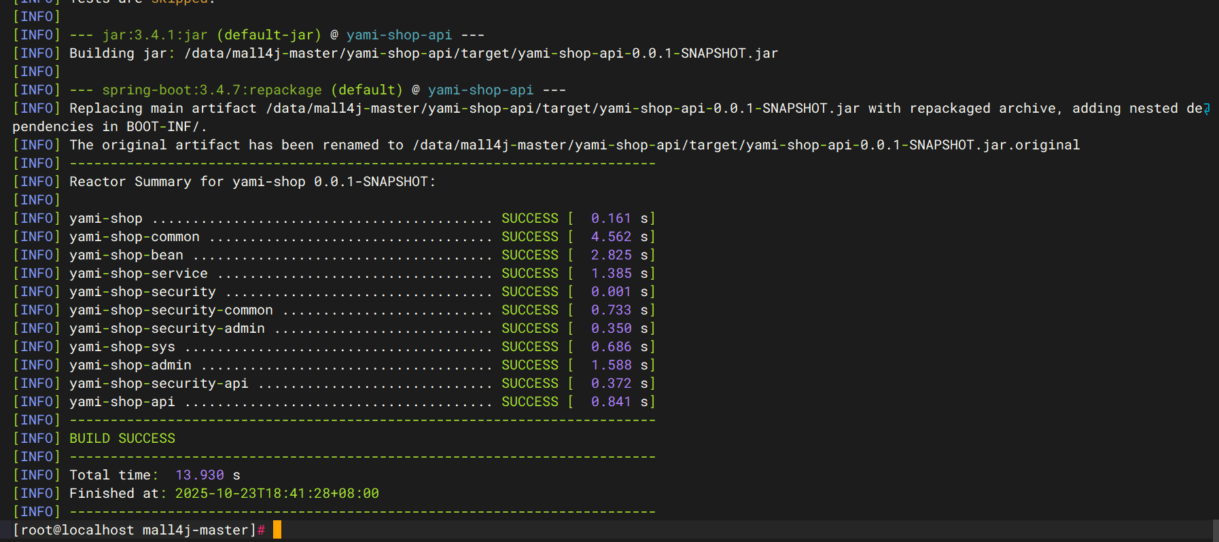The image size is (1219, 542).
Task: Click the 0.841 time on the yami-shop-api row
Action: [610, 401]
